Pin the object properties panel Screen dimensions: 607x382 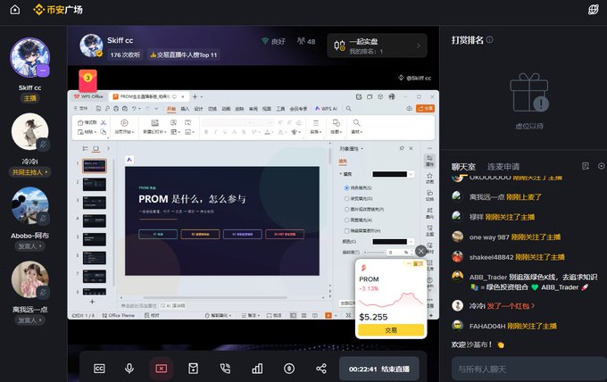point(402,148)
